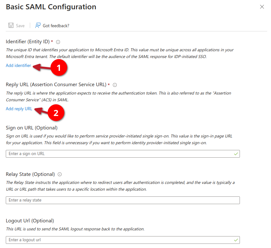Click the Save floppy disk icon
This screenshot has height=248, width=271.
11,26
